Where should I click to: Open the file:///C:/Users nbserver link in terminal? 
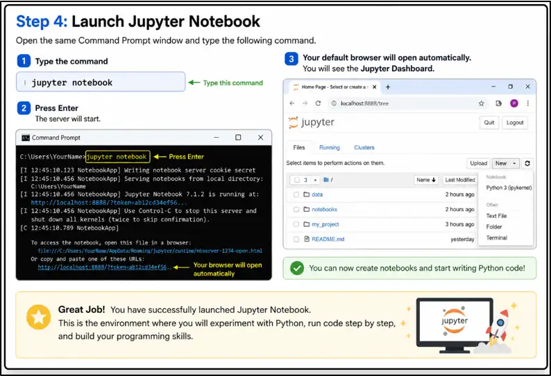tap(150, 251)
